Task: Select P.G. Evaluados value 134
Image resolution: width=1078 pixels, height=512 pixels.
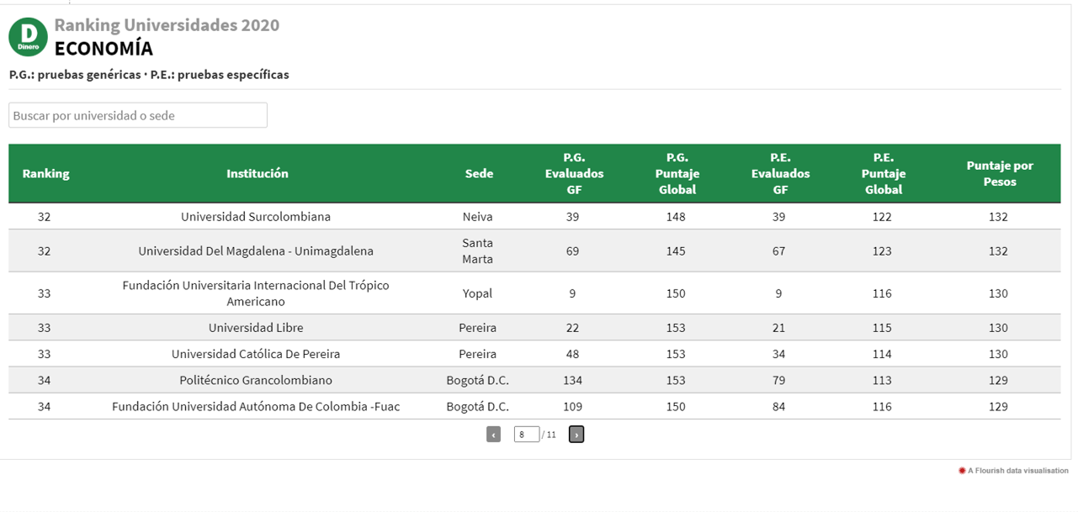Action: [573, 381]
